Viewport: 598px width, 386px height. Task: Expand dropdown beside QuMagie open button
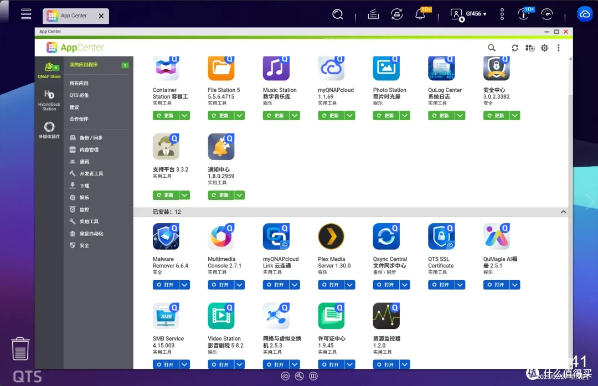click(515, 285)
